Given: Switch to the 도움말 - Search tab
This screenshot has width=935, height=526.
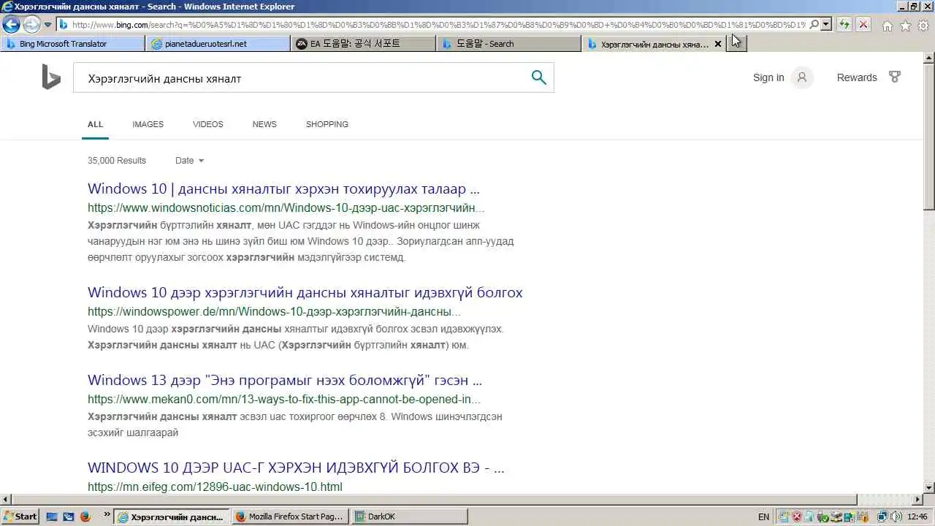Looking at the screenshot, I should 509,44.
